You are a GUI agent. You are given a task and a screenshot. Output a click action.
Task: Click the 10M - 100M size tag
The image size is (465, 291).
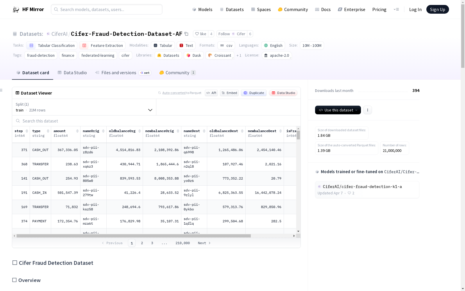[312, 45]
